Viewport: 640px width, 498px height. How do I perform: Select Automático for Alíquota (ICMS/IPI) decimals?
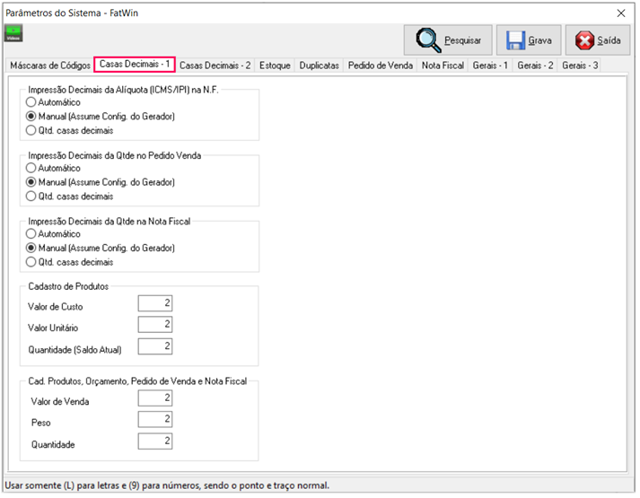tap(32, 102)
